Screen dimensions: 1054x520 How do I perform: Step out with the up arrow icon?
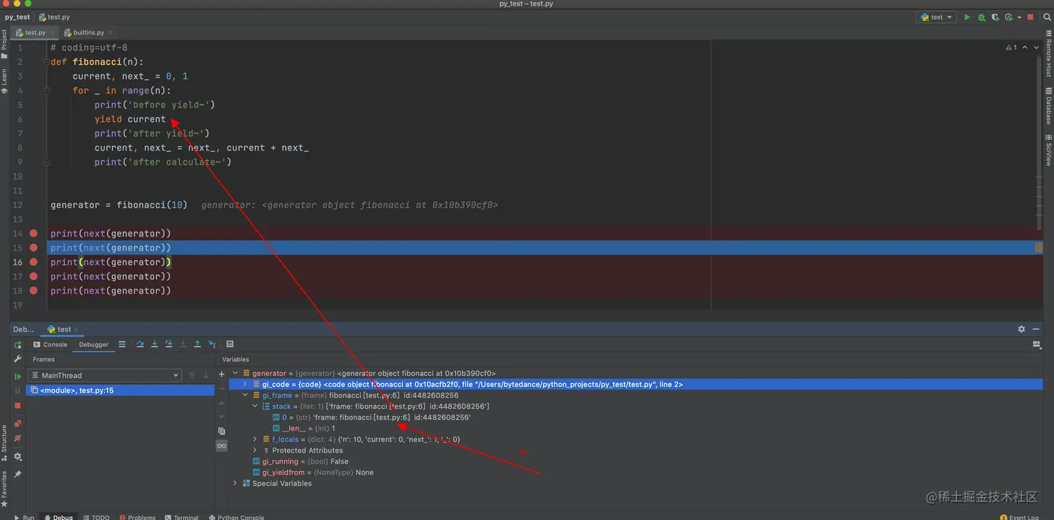pyautogui.click(x=197, y=344)
